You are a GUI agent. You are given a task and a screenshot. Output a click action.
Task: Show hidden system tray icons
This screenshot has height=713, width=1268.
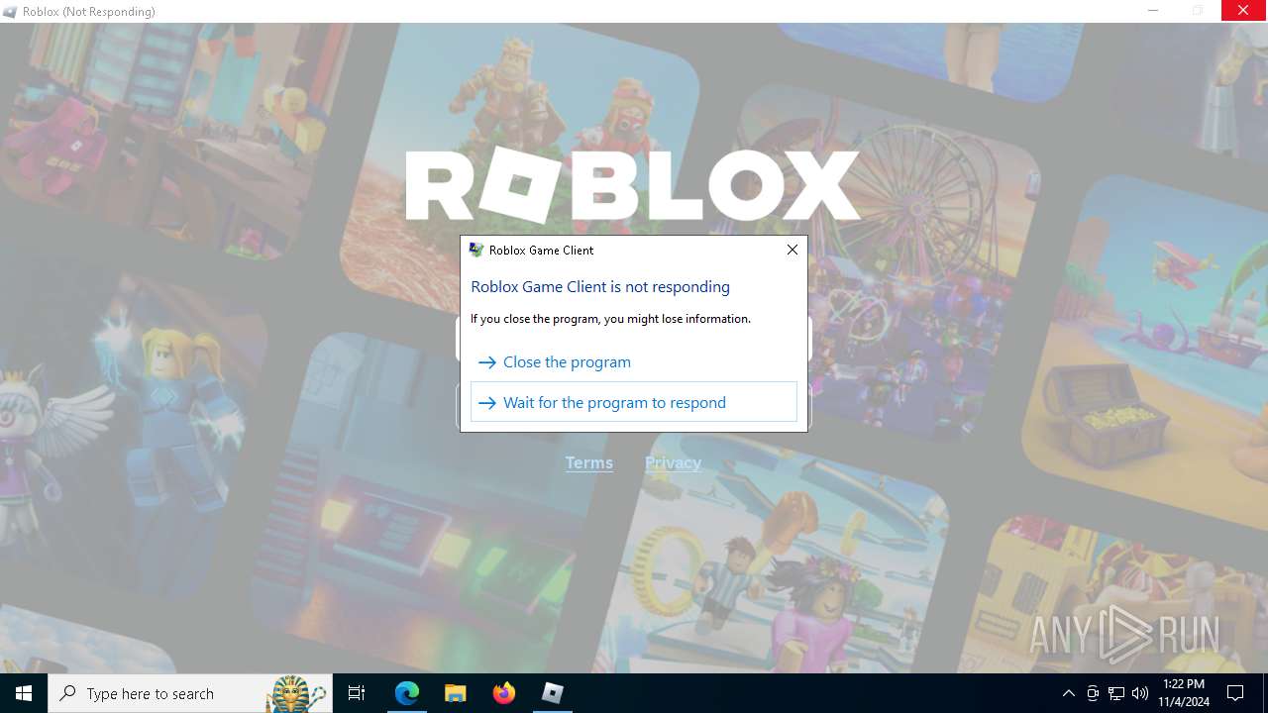(1068, 693)
